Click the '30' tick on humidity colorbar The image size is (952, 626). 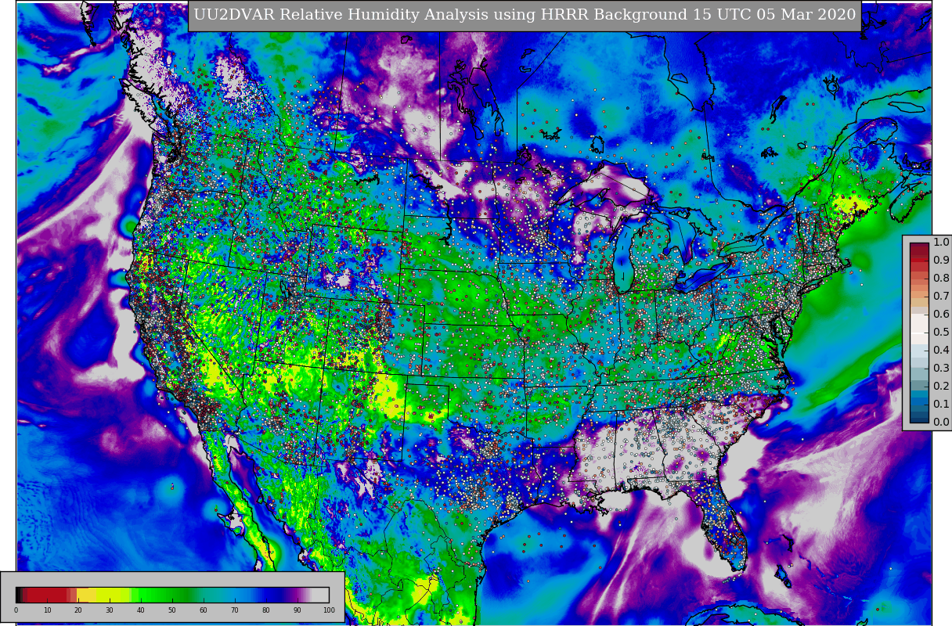[x=110, y=610]
